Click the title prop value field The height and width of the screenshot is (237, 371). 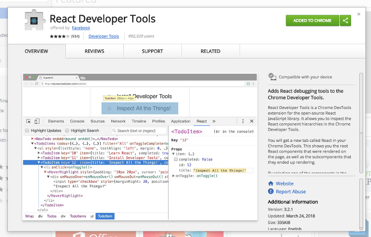tap(223, 170)
